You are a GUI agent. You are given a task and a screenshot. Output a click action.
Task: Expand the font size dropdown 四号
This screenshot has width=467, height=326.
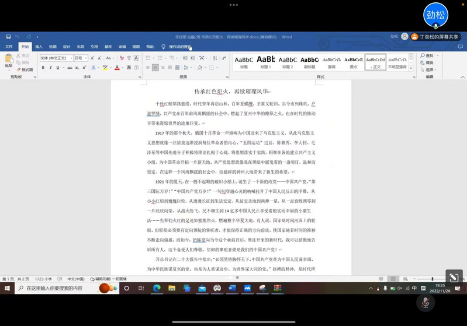tap(81, 58)
